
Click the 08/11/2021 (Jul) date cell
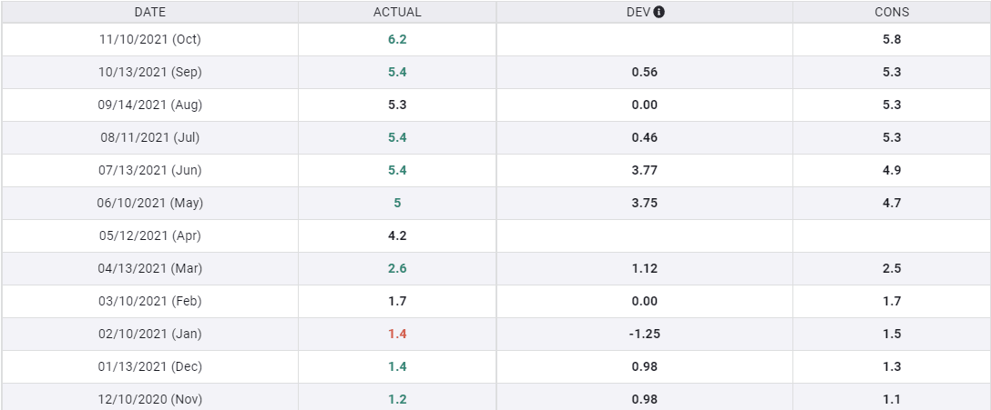point(150,138)
